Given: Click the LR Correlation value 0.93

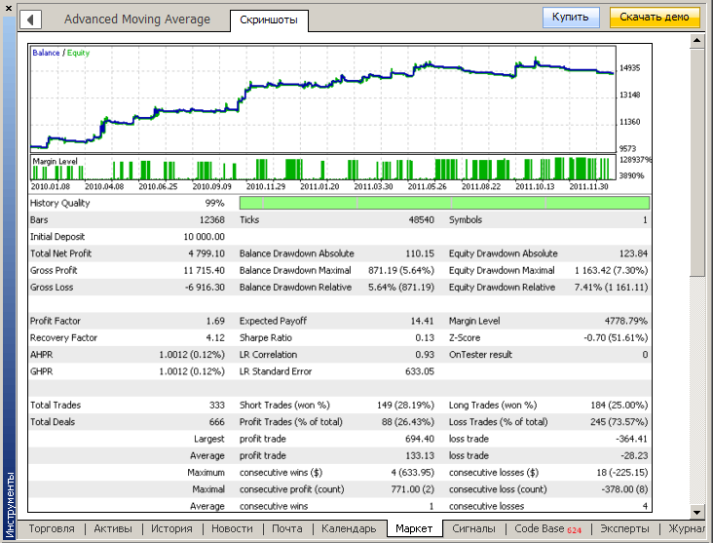Looking at the screenshot, I should (425, 355).
